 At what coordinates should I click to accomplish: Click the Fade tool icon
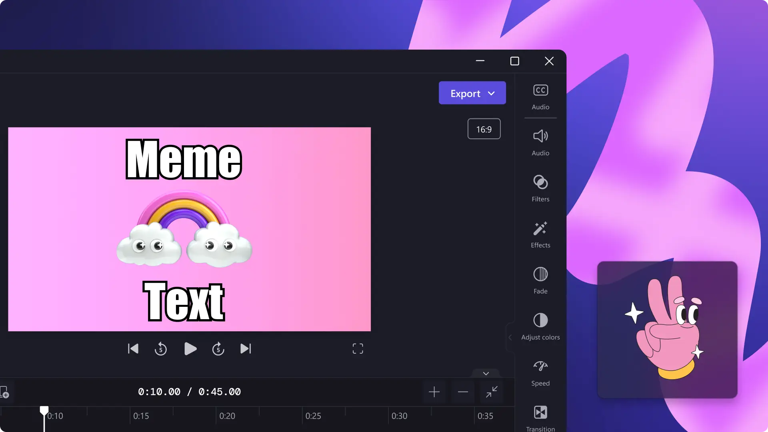coord(540,274)
